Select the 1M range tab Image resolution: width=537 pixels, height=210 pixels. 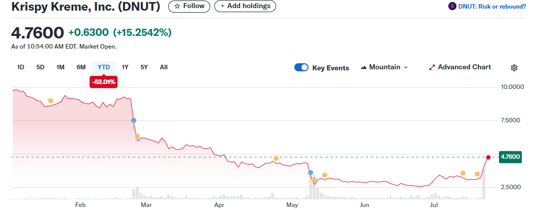point(60,67)
